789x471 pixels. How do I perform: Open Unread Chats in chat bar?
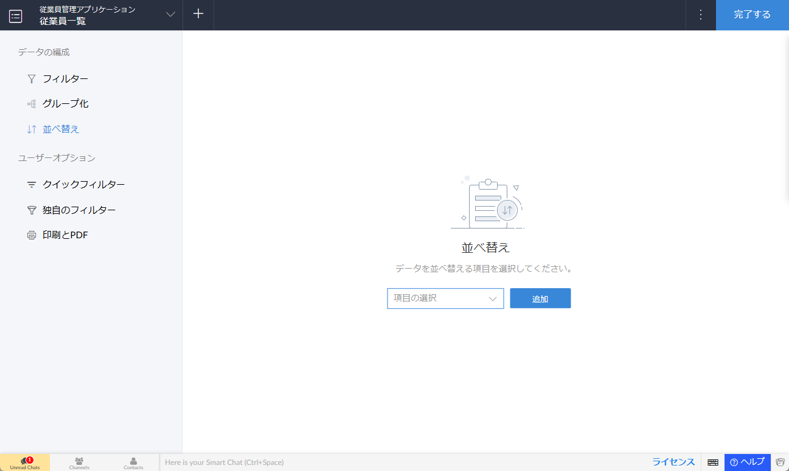pyautogui.click(x=25, y=462)
